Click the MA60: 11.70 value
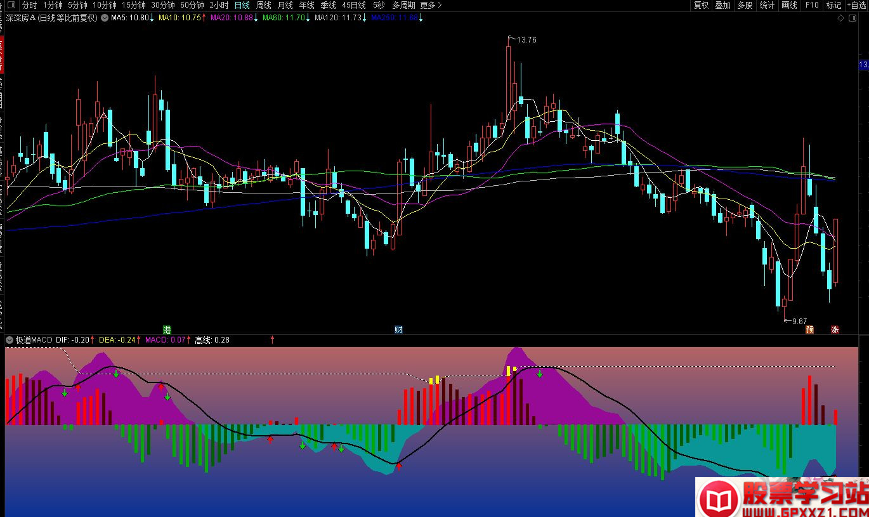This screenshot has height=517, width=869. (x=284, y=18)
